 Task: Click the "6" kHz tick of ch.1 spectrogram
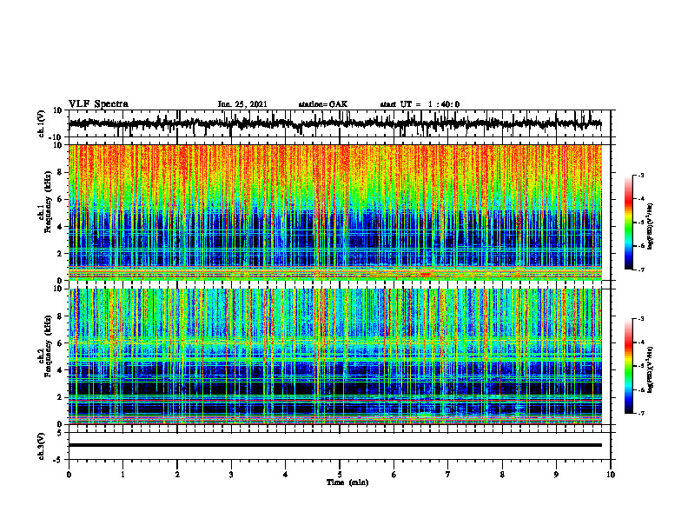coord(61,200)
